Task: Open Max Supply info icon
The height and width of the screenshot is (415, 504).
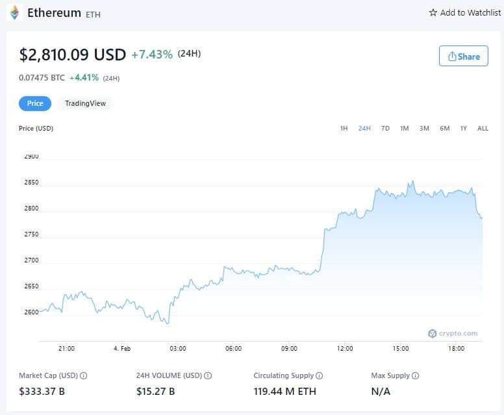Action: [x=415, y=375]
